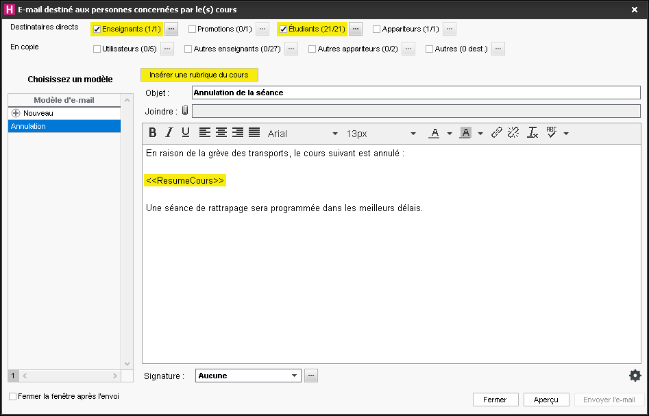The width and height of the screenshot is (649, 416).
Task: Click the Joindre attachment field
Action: click(x=417, y=111)
